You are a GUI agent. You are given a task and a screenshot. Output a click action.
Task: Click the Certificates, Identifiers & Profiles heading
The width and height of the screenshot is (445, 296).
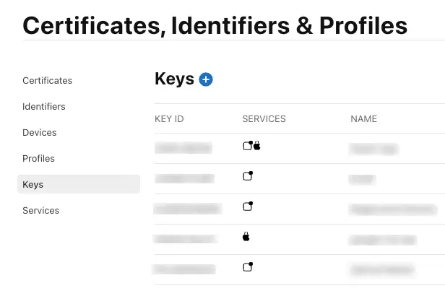[x=215, y=25]
